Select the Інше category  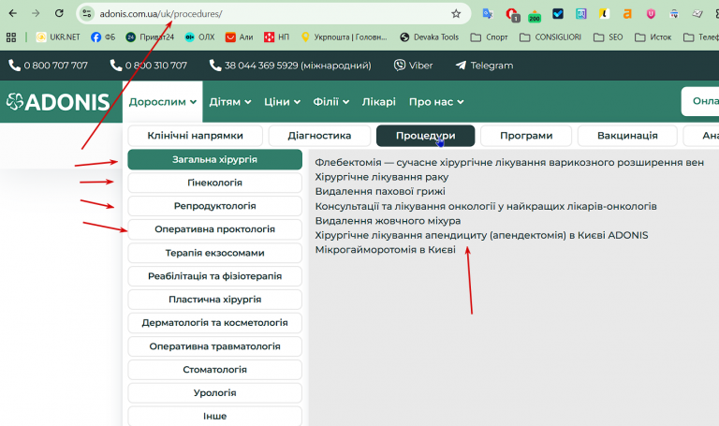tap(214, 417)
